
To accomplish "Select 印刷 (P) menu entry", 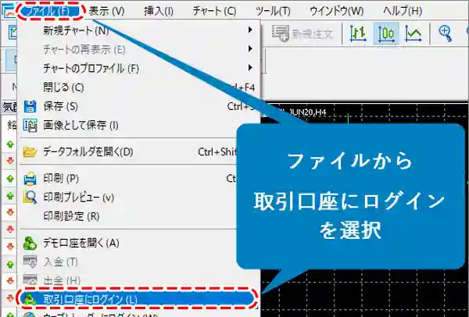I will pos(139,178).
